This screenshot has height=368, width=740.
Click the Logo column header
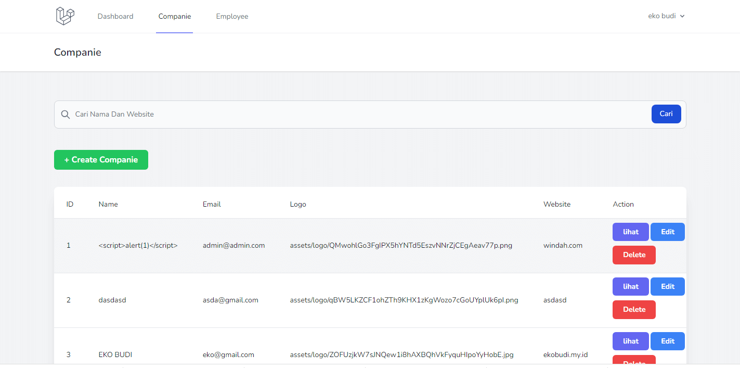click(x=298, y=205)
